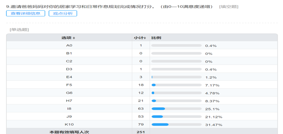Click the count 21 cell
283x134 pixels.
(x=141, y=101)
